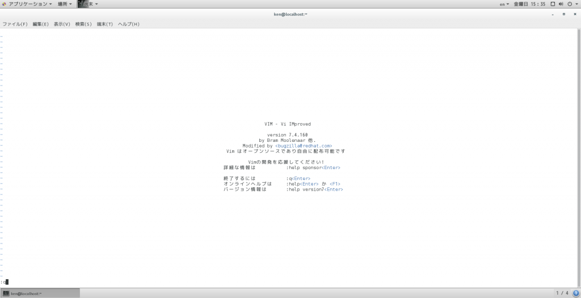The height and width of the screenshot is (298, 581).
Task: Click the volume speaker icon
Action: point(561,4)
